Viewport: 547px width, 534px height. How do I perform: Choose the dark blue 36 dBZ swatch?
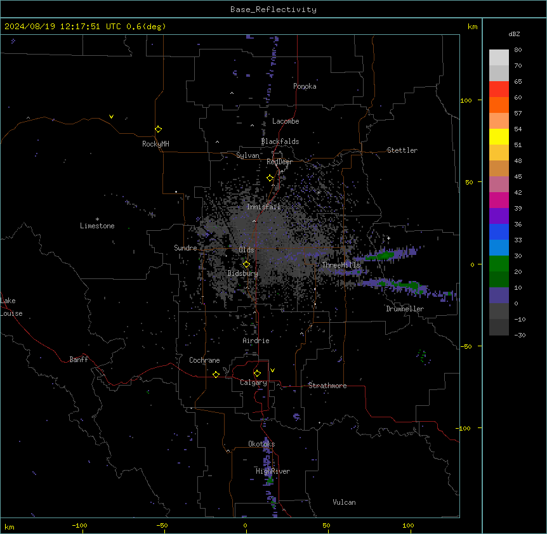pyautogui.click(x=499, y=231)
